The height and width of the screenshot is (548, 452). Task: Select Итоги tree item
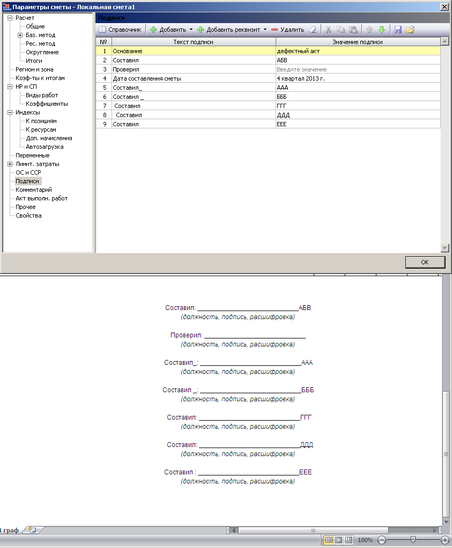pos(34,61)
